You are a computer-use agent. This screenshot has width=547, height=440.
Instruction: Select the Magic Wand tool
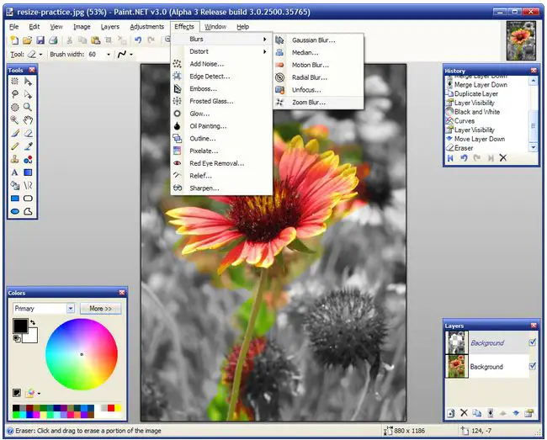(14, 120)
